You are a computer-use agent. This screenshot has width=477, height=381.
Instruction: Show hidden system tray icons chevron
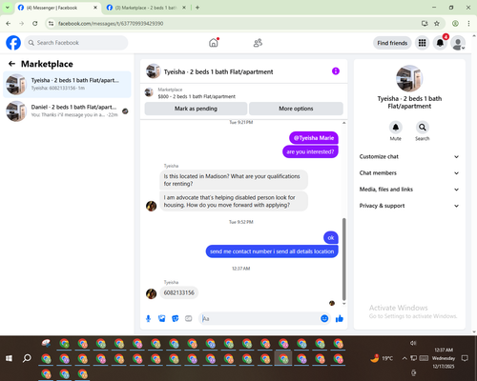(x=404, y=358)
